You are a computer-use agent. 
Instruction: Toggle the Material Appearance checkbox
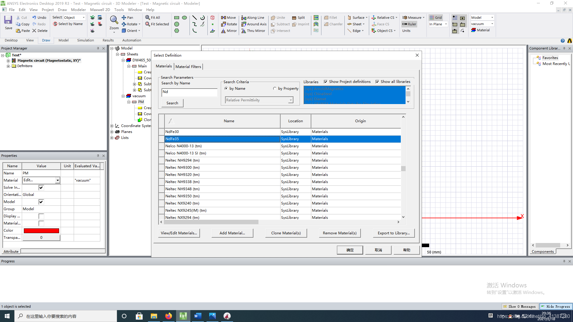point(41,223)
